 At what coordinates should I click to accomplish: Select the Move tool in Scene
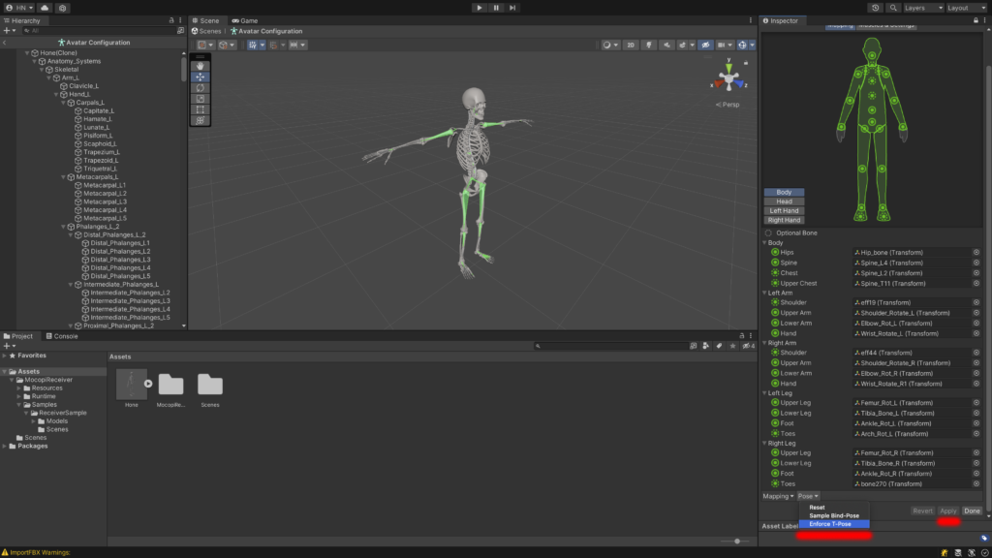[x=201, y=77]
